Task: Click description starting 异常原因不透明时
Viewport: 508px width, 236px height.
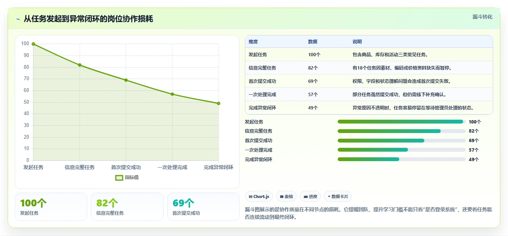Action: pyautogui.click(x=413, y=108)
